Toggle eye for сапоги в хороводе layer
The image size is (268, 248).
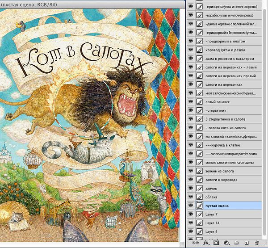coord(190,180)
